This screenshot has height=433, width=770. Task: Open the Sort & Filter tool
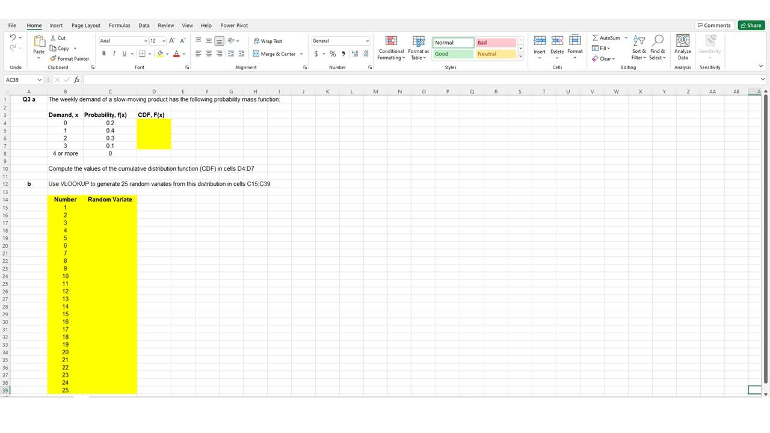pyautogui.click(x=638, y=49)
